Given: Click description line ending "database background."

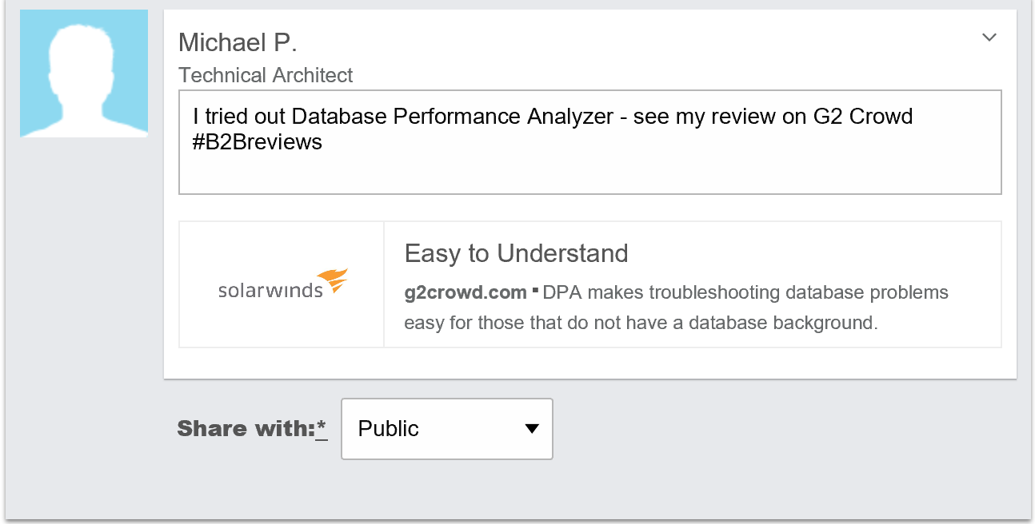Looking at the screenshot, I should click(641, 323).
